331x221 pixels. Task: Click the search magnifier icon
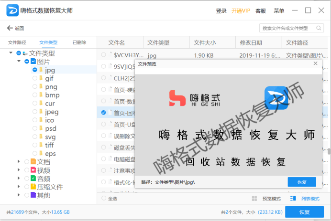point(319,28)
